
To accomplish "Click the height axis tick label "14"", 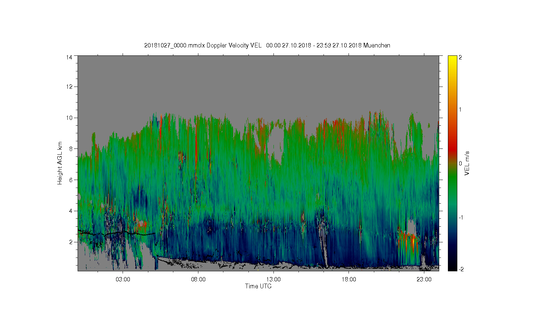I will tap(69, 57).
